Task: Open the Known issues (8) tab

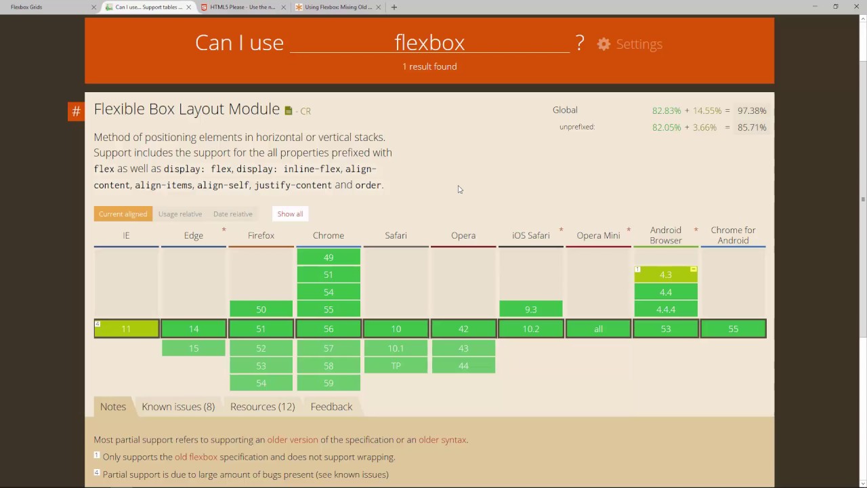Action: (x=178, y=407)
